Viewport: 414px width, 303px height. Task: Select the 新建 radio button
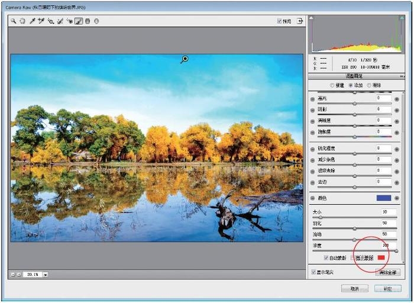pos(332,85)
